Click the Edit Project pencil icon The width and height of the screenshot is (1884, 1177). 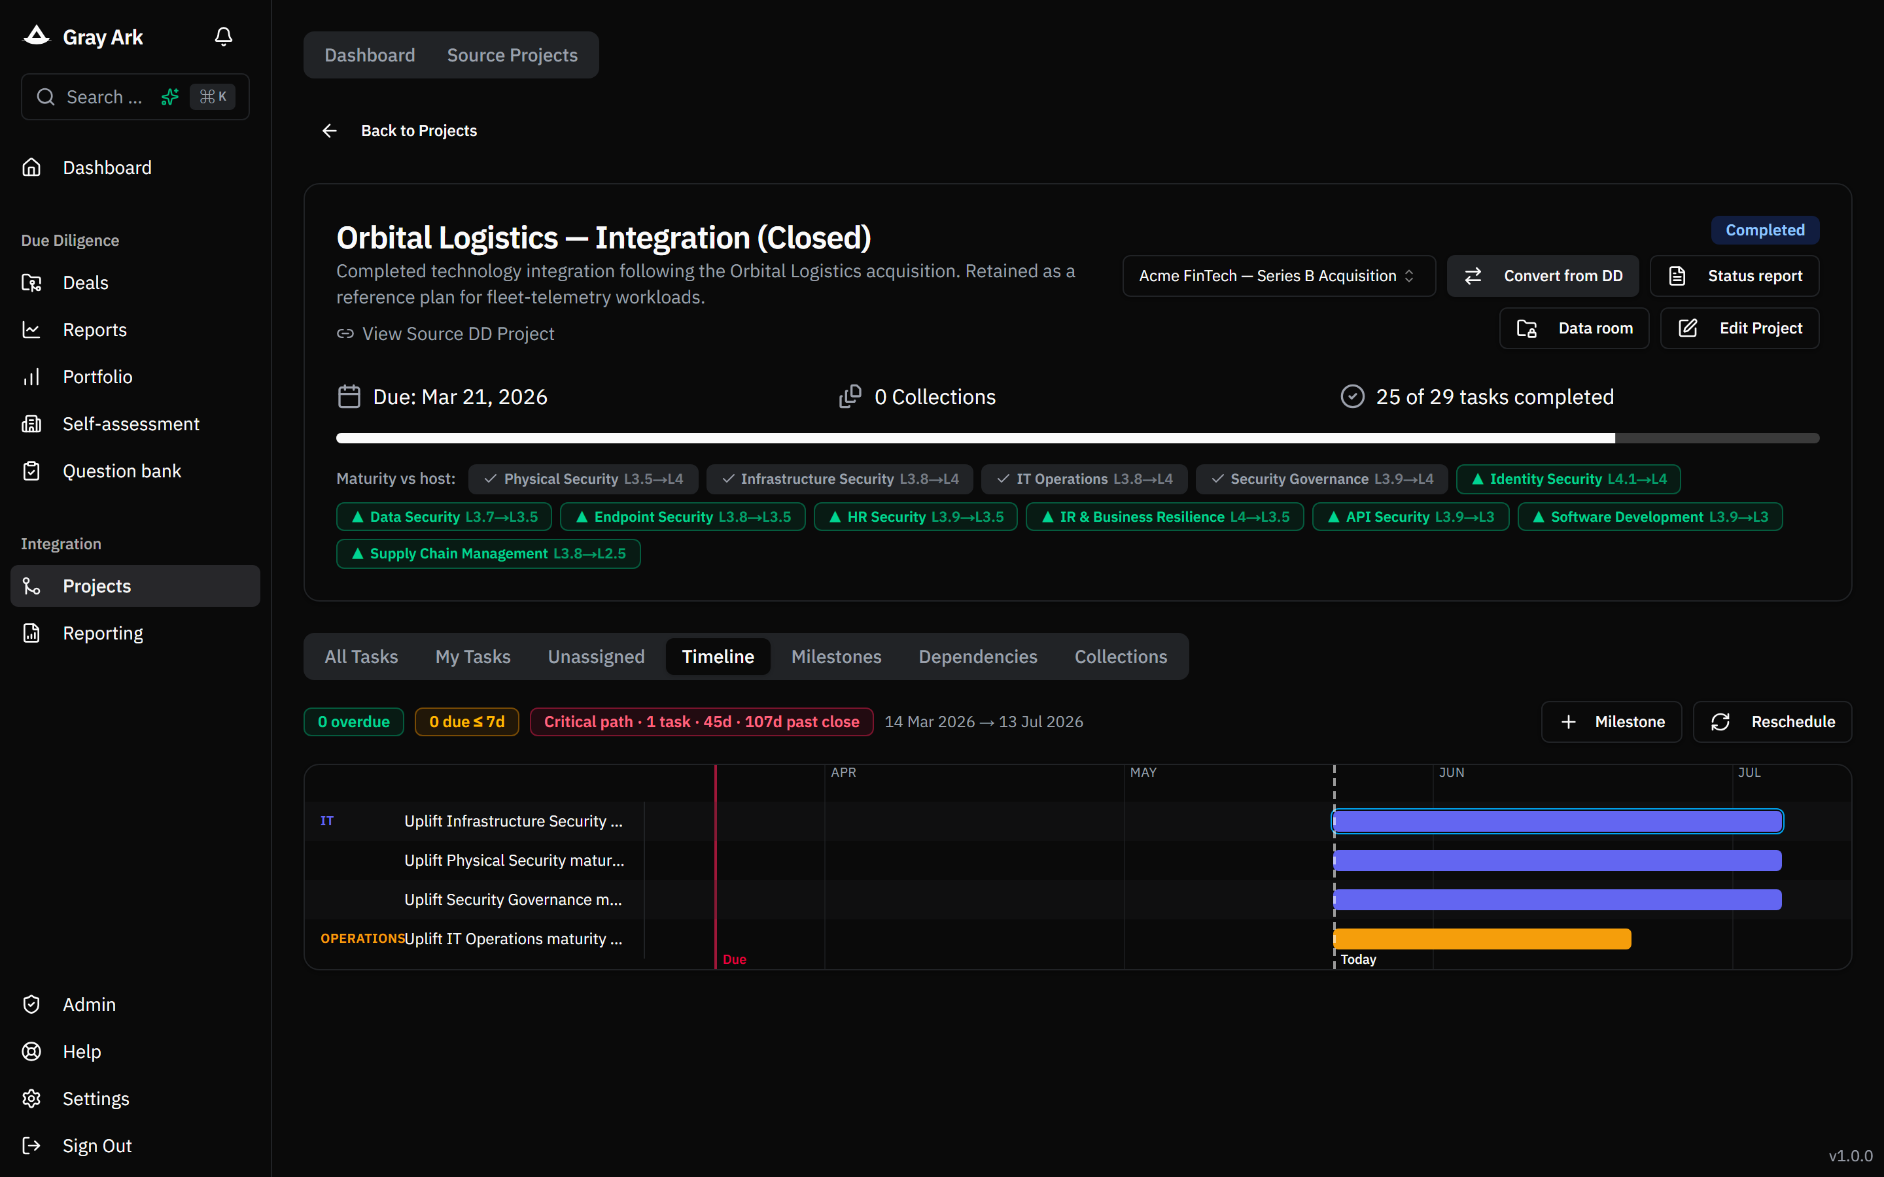pyautogui.click(x=1688, y=328)
